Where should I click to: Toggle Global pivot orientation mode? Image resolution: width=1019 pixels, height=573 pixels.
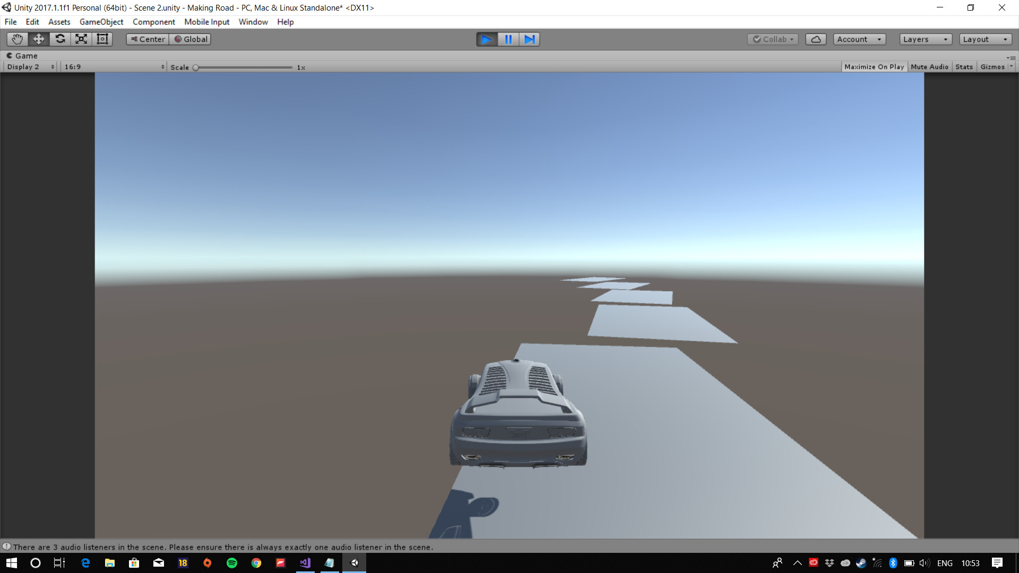[190, 39]
